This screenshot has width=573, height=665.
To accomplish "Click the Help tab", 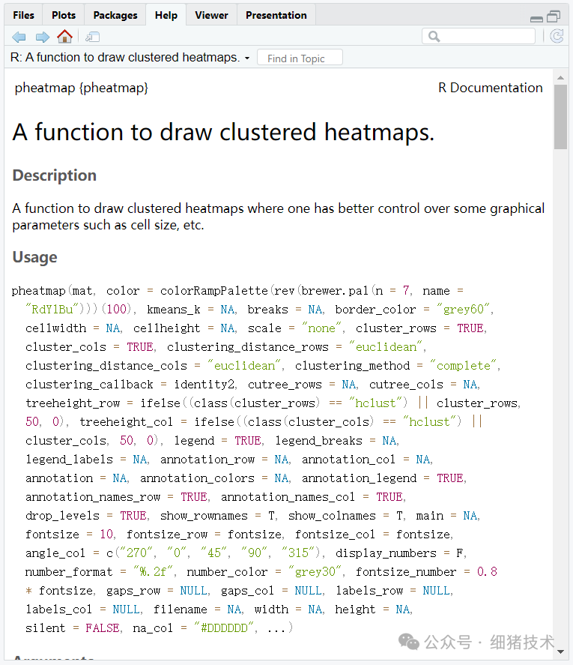I will (x=166, y=15).
